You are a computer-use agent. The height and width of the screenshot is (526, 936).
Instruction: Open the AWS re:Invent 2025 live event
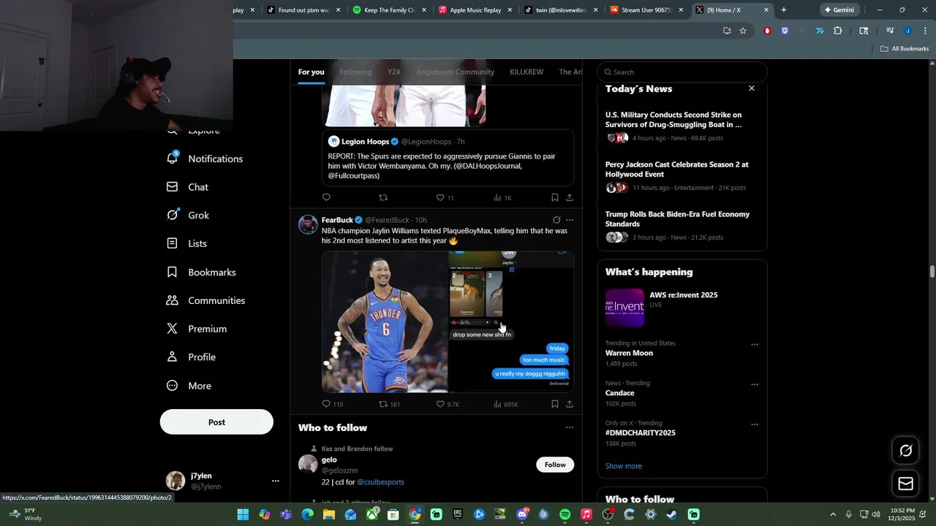682,308
